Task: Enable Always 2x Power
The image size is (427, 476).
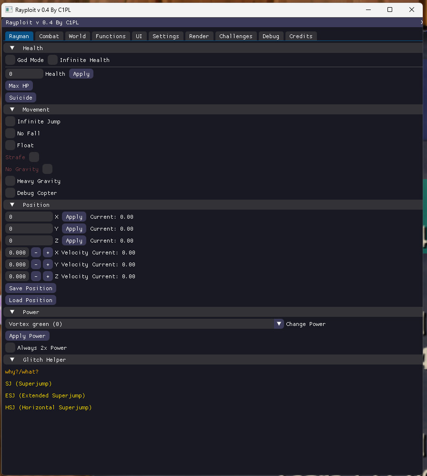Action: click(x=10, y=347)
